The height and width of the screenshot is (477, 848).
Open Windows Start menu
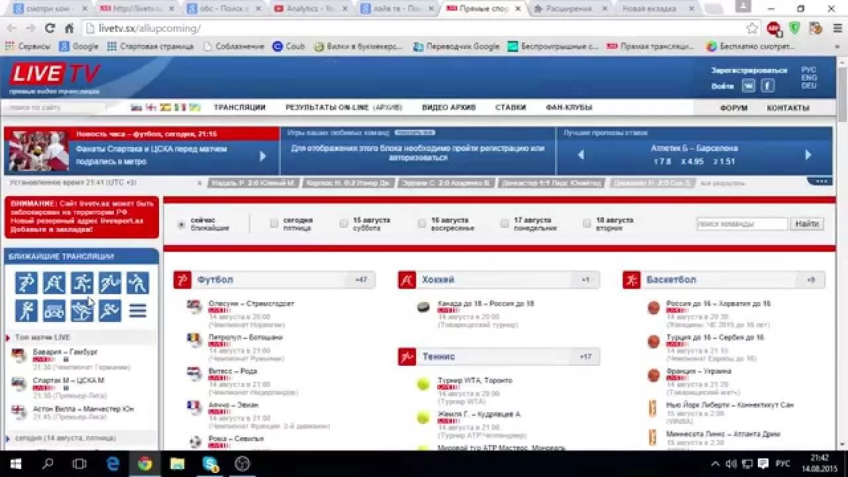(x=15, y=464)
